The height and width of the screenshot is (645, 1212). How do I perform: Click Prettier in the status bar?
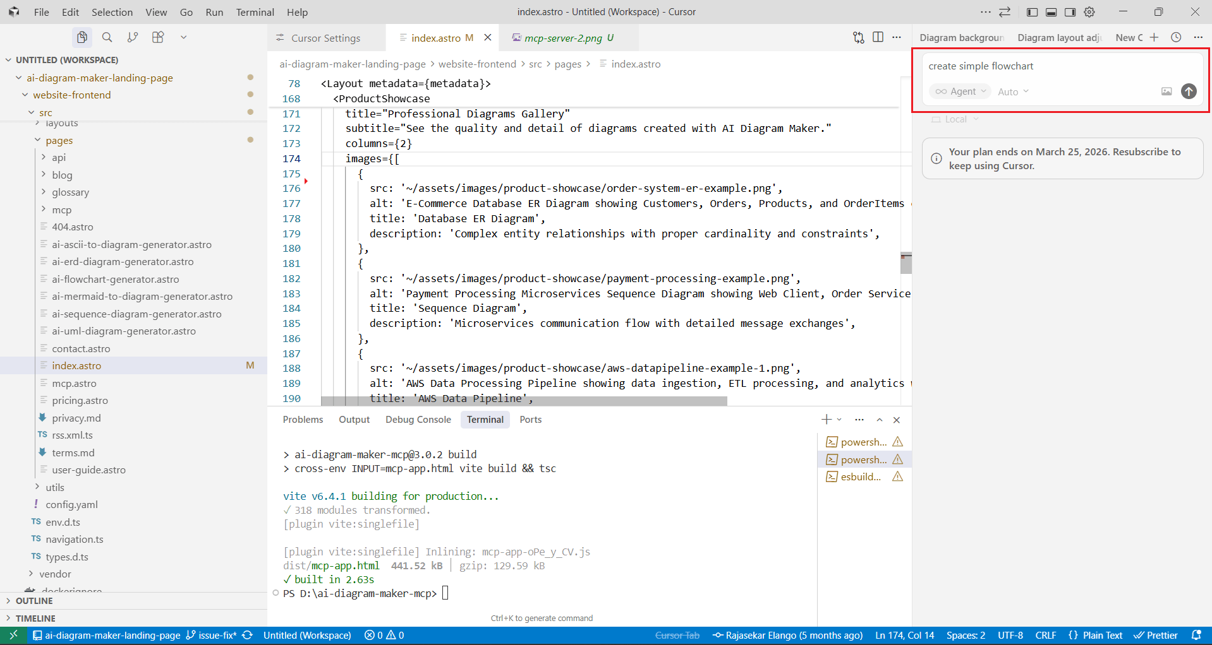pyautogui.click(x=1157, y=635)
